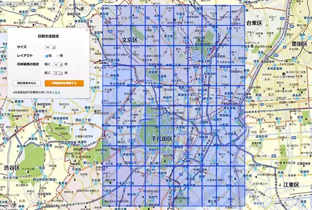Click the 国立競技場 station icon
The height and width of the screenshot is (210, 312).
pyautogui.click(x=69, y=146)
